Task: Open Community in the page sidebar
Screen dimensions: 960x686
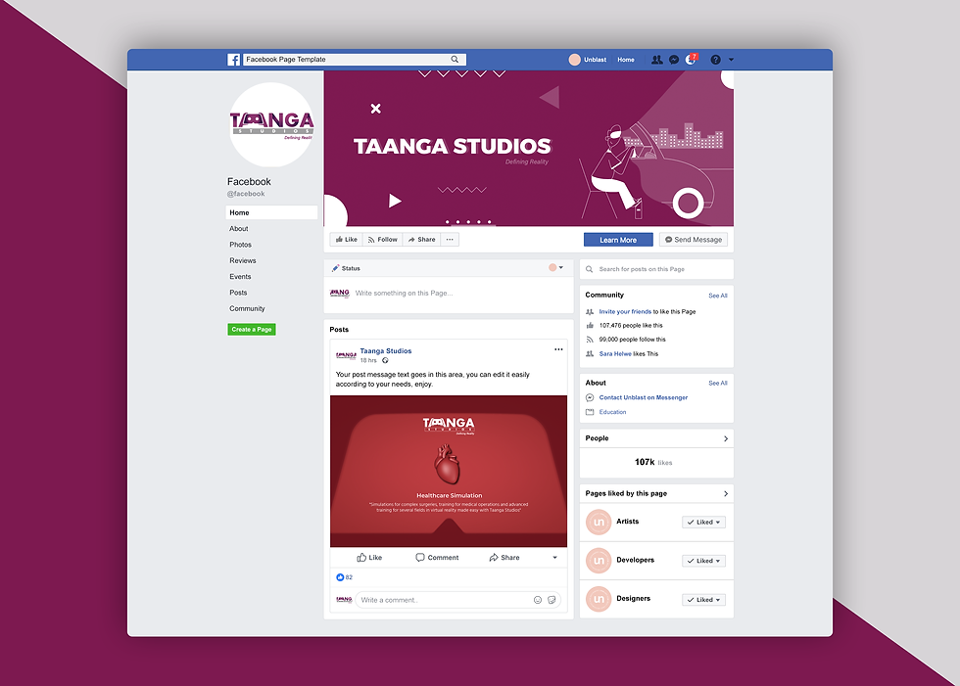Action: (247, 308)
